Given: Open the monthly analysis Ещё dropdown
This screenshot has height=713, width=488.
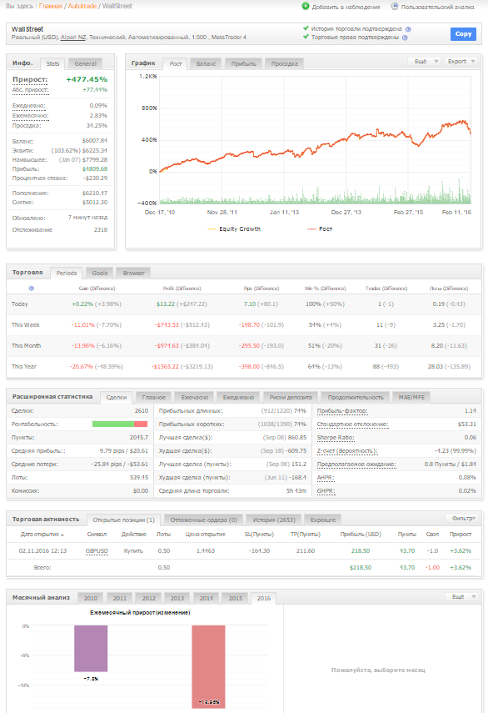Looking at the screenshot, I should click(x=461, y=596).
